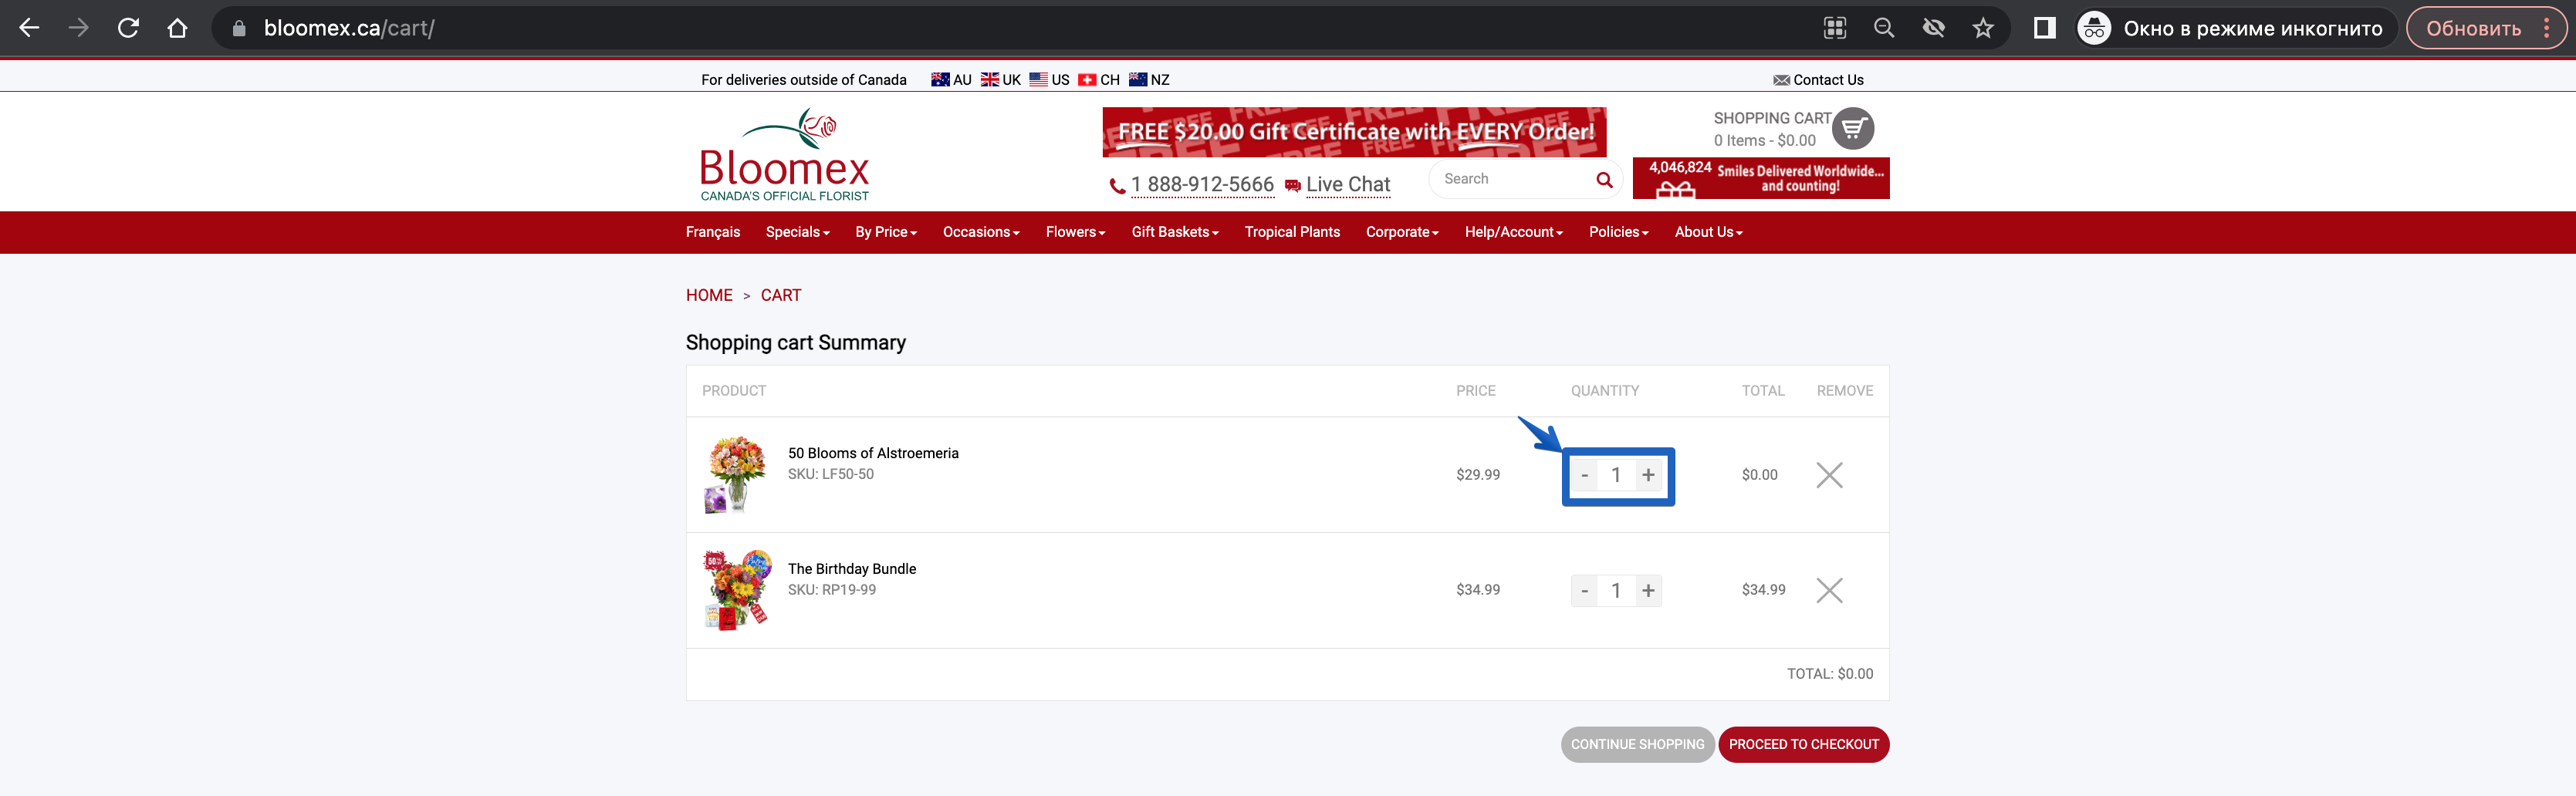Expand the Corporate menu
The width and height of the screenshot is (2576, 796).
point(1402,232)
